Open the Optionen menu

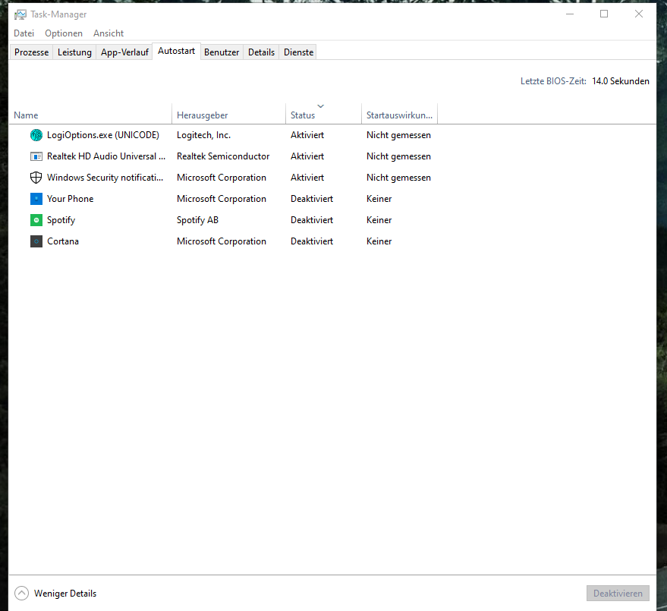click(64, 33)
